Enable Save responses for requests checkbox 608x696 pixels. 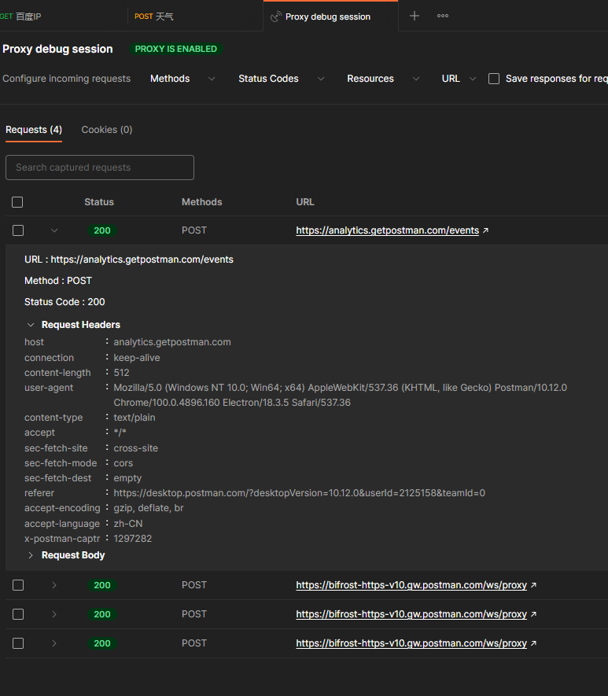tap(494, 79)
